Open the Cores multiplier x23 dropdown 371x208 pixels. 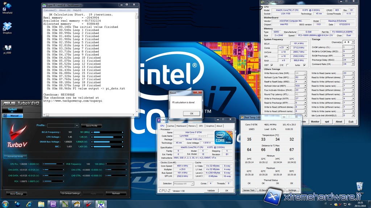click(x=287, y=48)
